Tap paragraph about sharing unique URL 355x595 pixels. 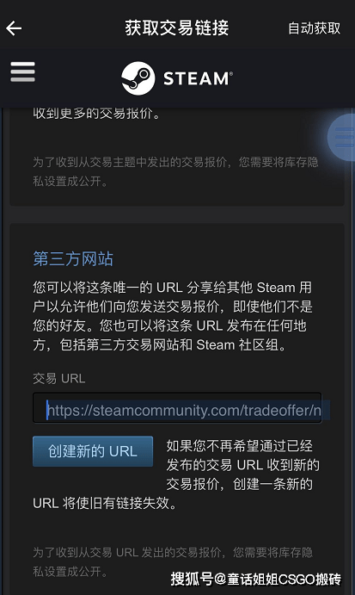pyautogui.click(x=173, y=316)
